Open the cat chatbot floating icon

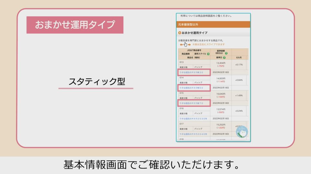242,132
